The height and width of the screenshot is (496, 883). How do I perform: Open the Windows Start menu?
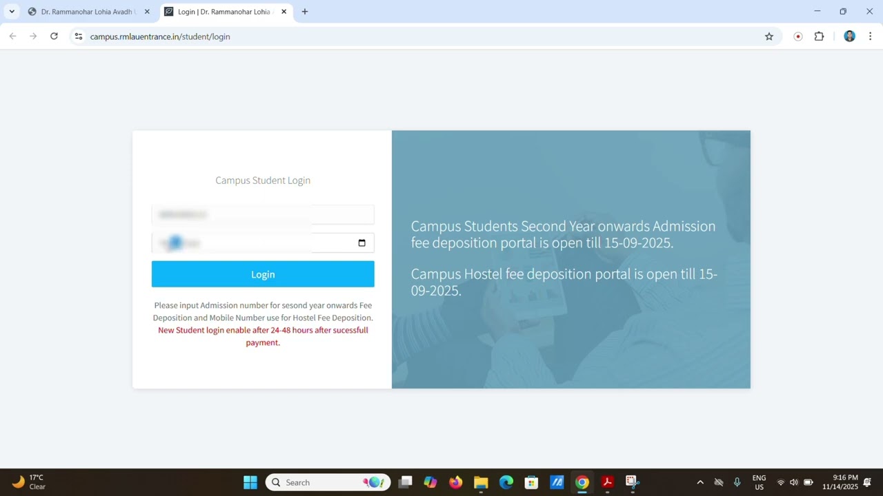point(250,482)
